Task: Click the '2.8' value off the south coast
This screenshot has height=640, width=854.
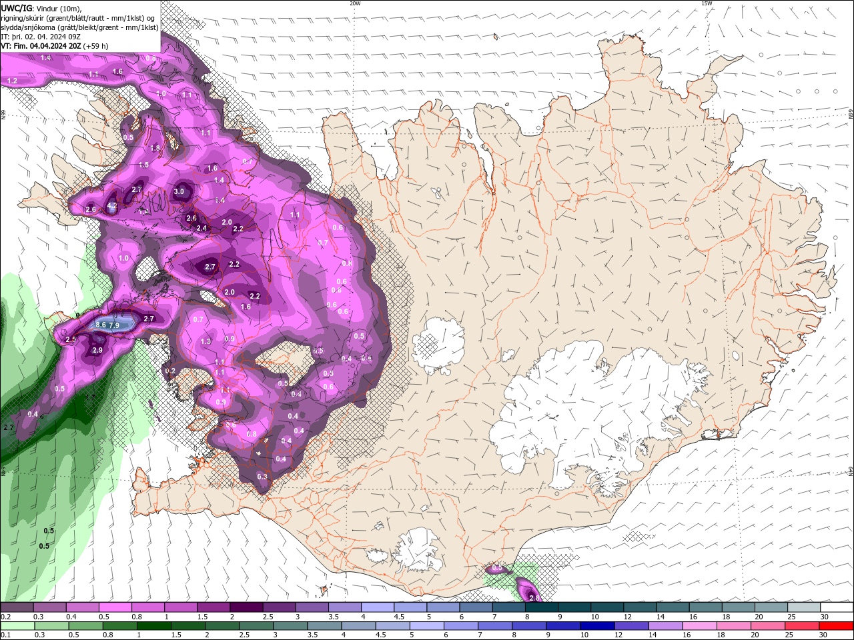Action: (x=534, y=599)
